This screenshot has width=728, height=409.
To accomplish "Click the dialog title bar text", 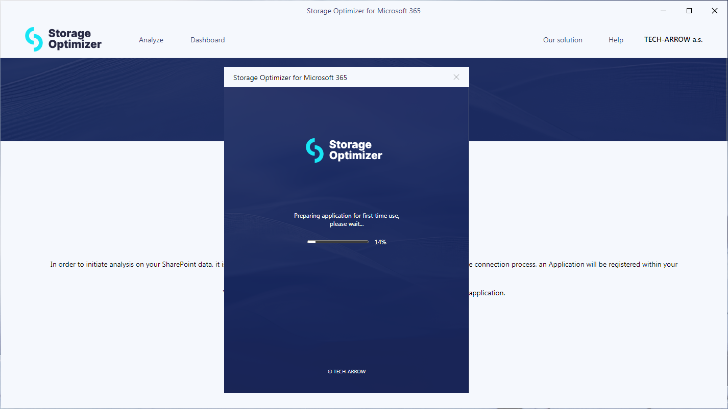I will (x=290, y=78).
